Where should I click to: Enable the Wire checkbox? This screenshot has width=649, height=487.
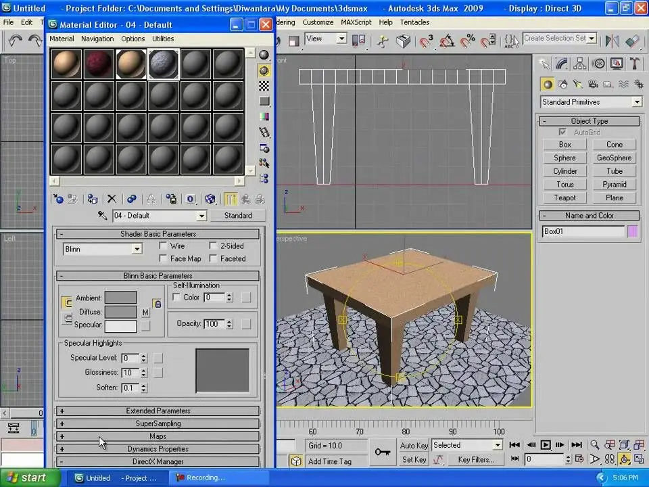click(163, 246)
